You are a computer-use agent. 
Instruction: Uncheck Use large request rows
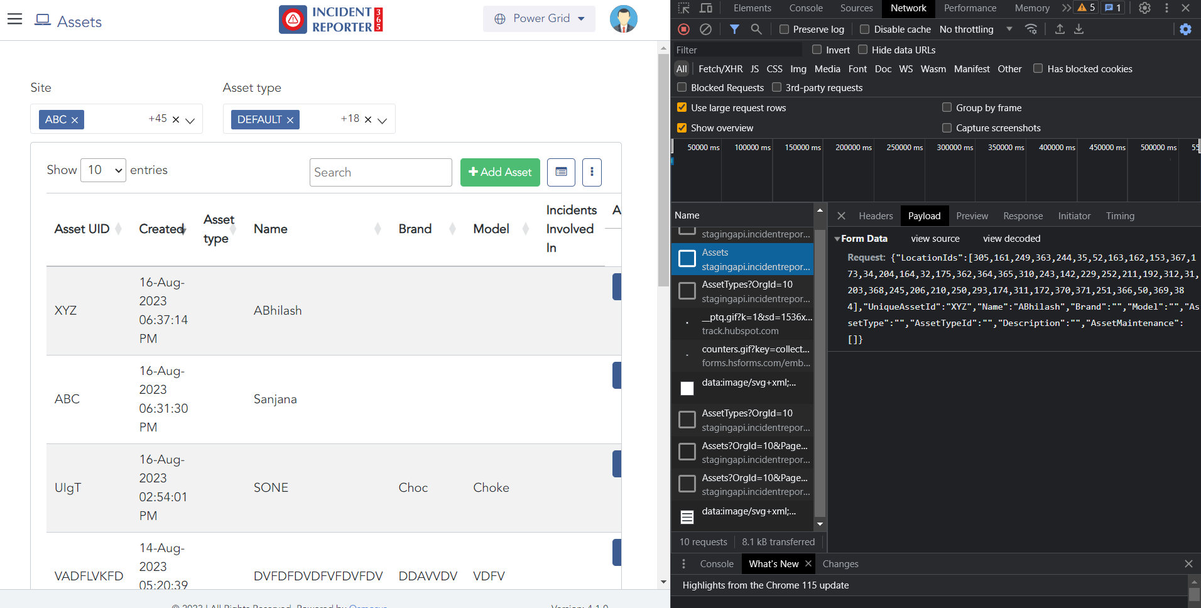[682, 108]
